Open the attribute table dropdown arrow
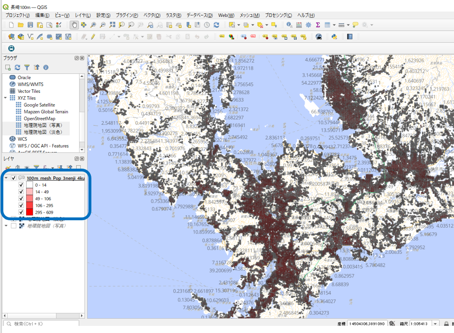Viewport: 454px width, 333px height. click(x=334, y=25)
